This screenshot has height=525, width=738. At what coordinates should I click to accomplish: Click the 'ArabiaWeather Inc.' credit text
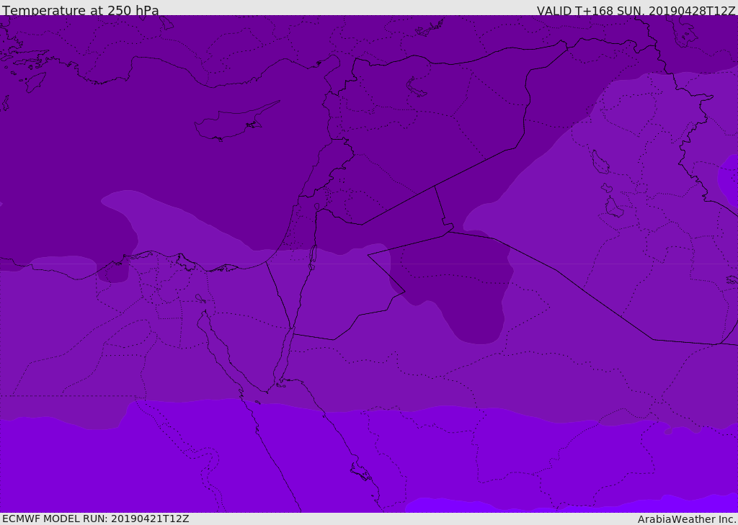[687, 519]
